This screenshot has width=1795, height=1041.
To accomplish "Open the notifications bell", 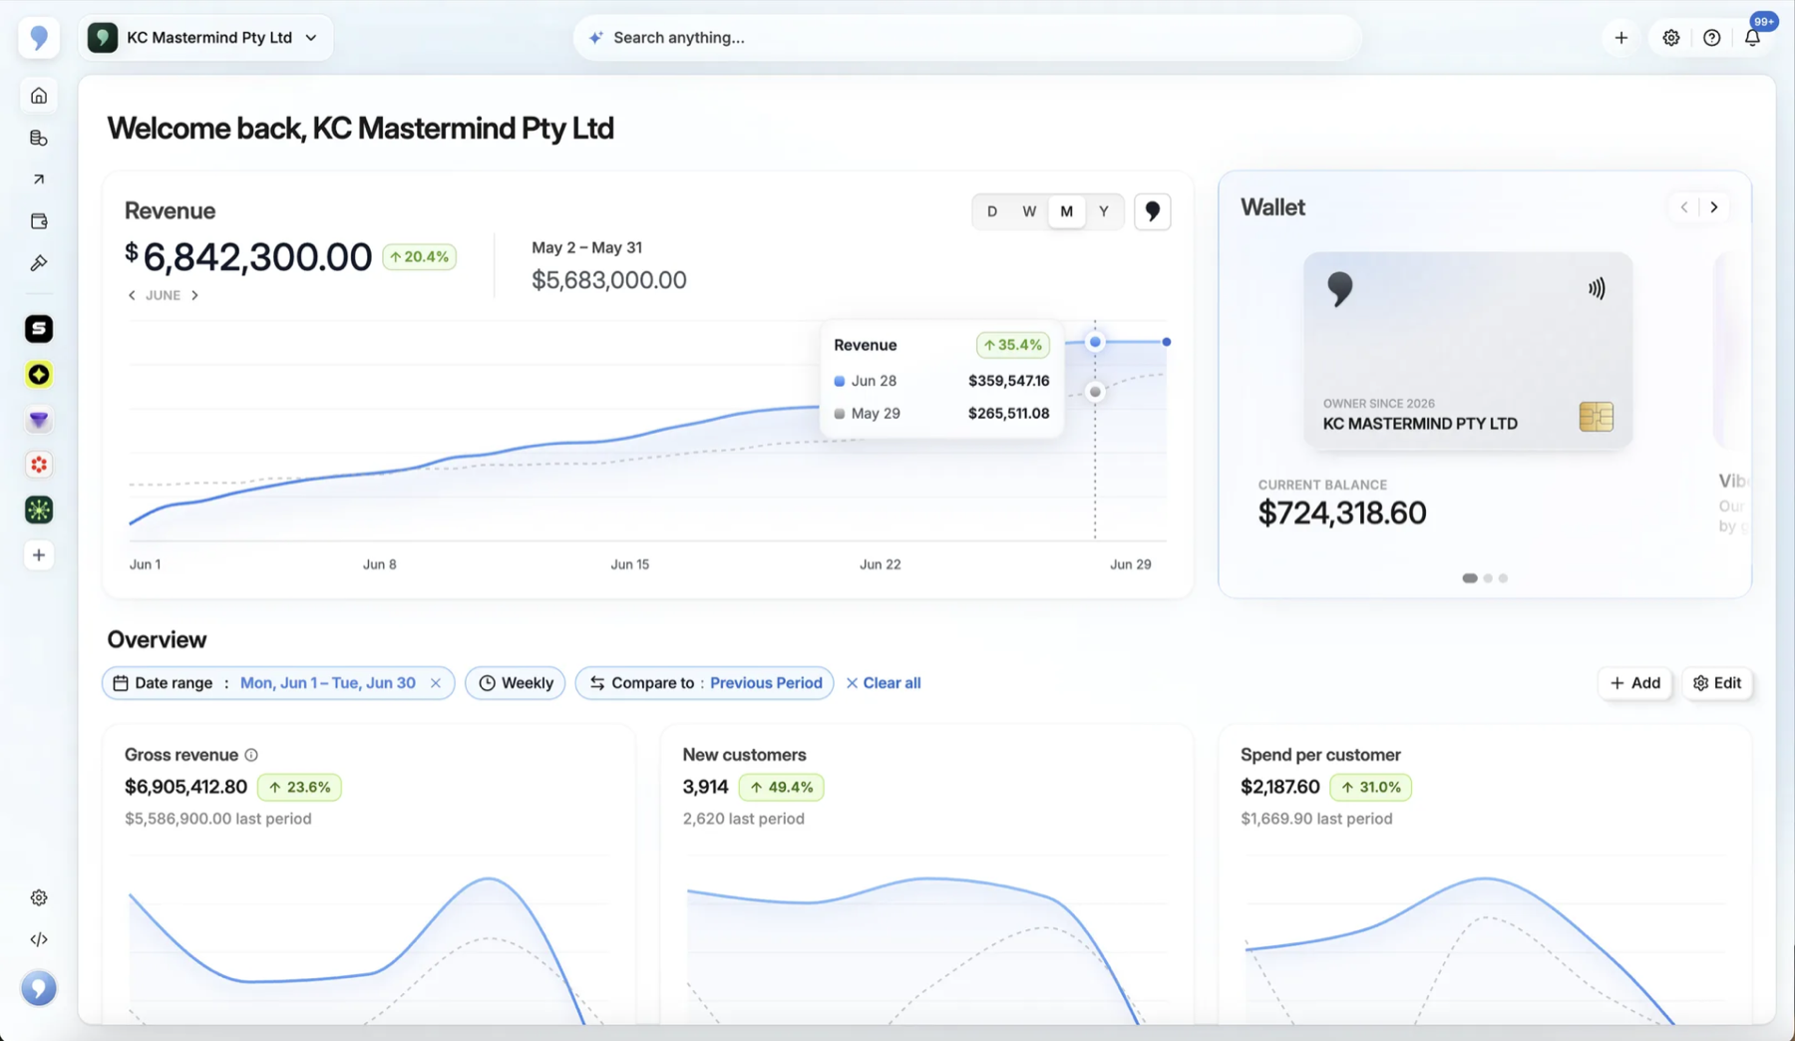I will 1752,38.
